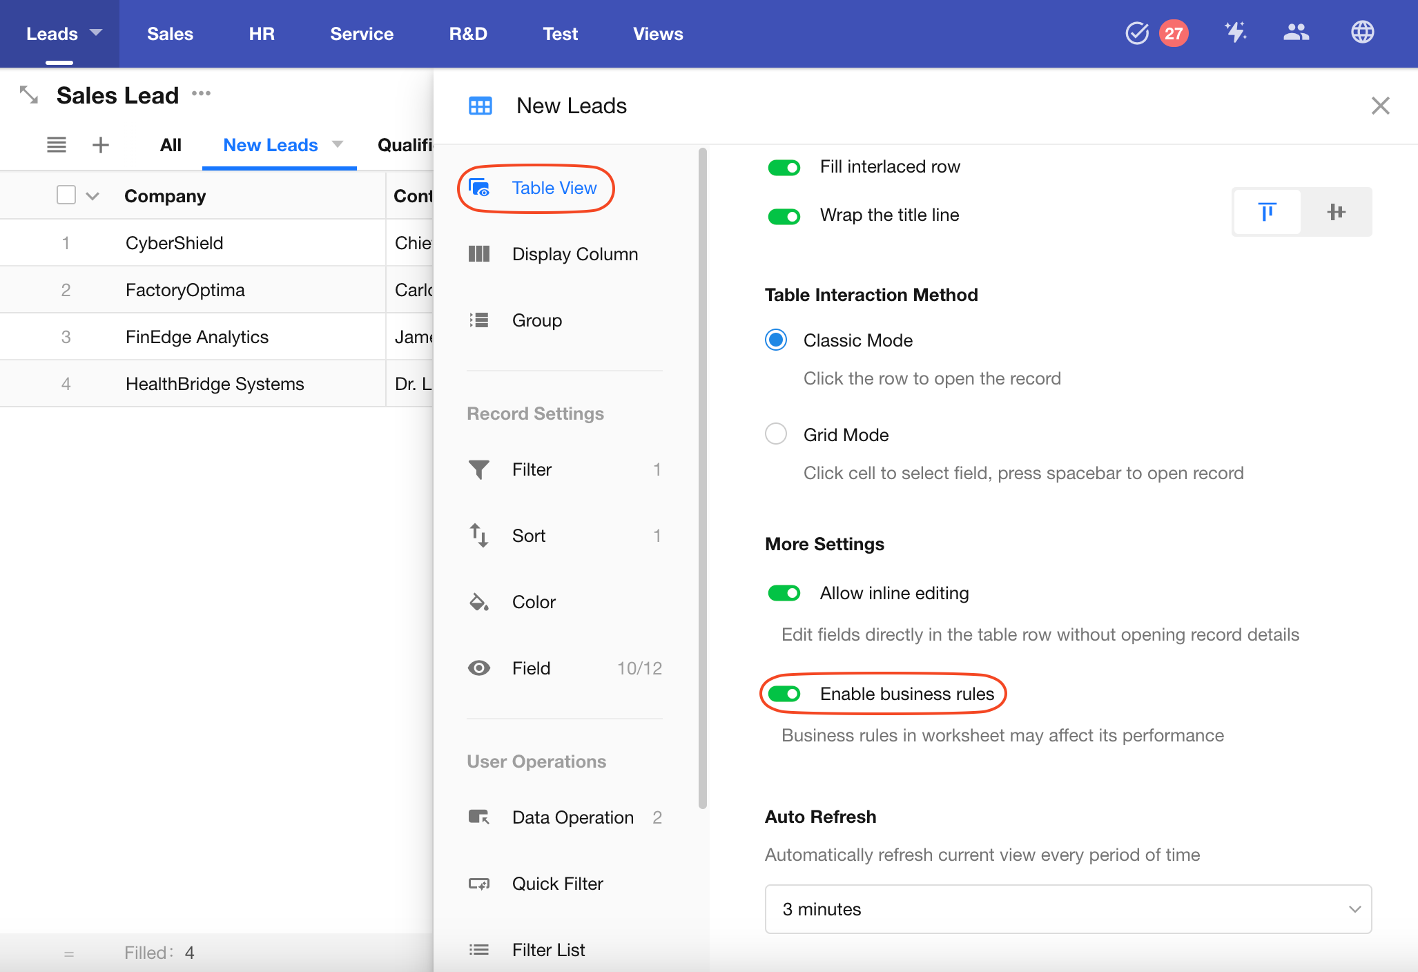Click the expand arrows icon beside Sales Lead
The image size is (1418, 972).
click(x=29, y=95)
